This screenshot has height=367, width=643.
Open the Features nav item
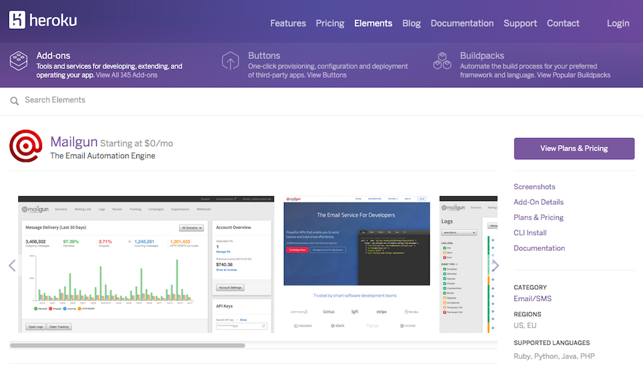pyautogui.click(x=288, y=23)
